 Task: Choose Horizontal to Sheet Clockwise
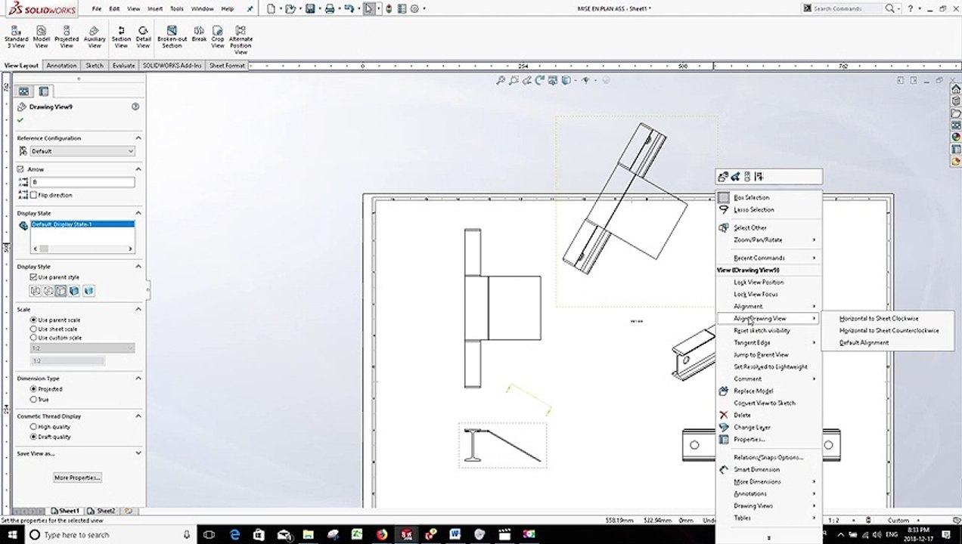tap(879, 318)
